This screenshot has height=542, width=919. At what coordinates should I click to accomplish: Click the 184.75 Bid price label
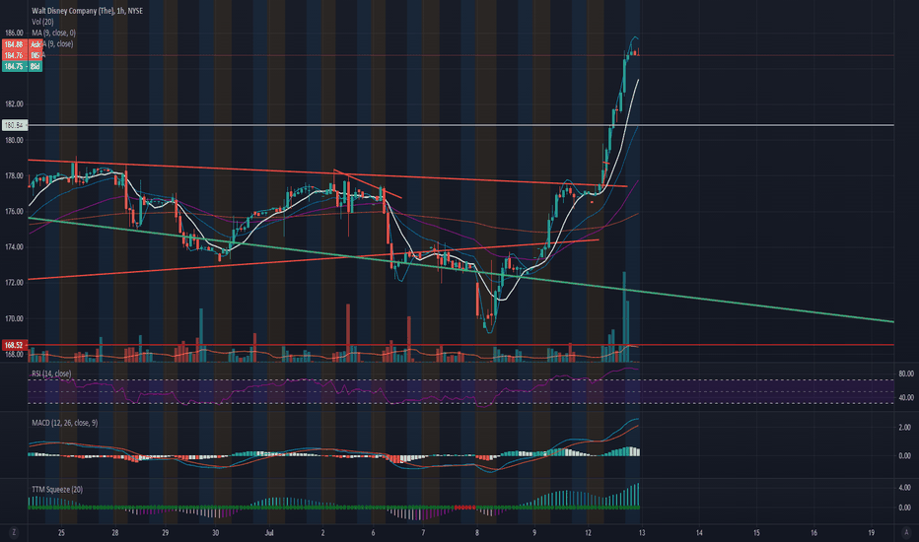tap(22, 67)
